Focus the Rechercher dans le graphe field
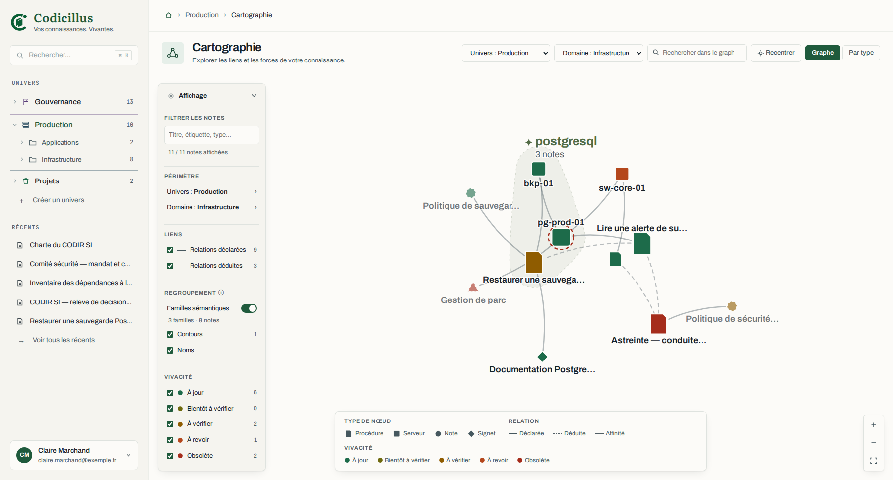893x480 pixels. [x=697, y=53]
